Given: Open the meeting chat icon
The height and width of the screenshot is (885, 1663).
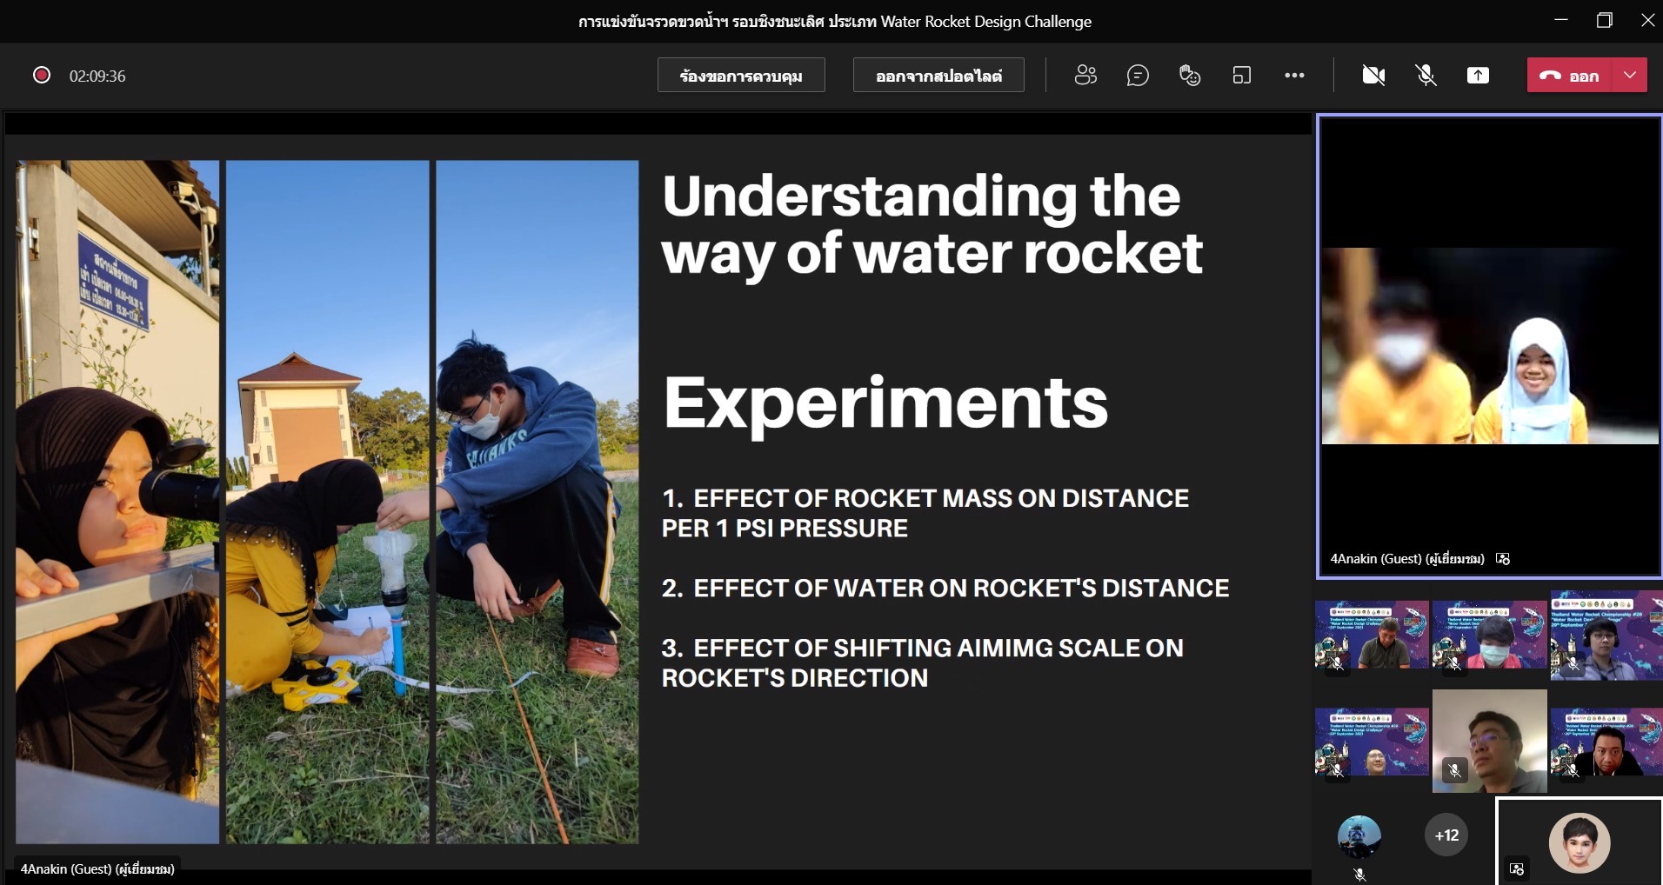Looking at the screenshot, I should click(x=1138, y=76).
